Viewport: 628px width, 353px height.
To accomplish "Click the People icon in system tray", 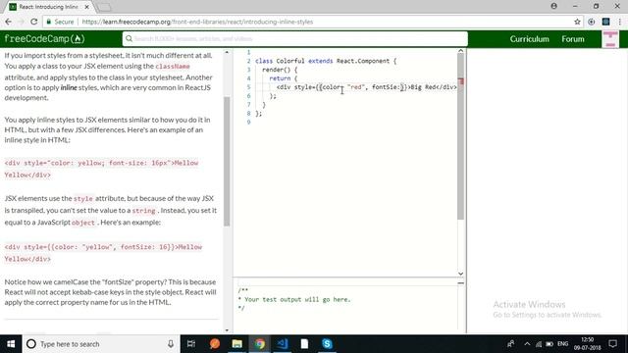I will click(x=510, y=344).
